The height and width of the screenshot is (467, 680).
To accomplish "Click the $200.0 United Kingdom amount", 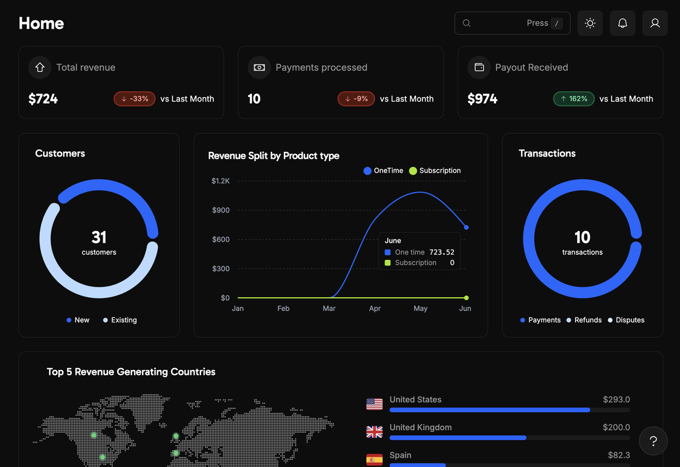I will (616, 427).
